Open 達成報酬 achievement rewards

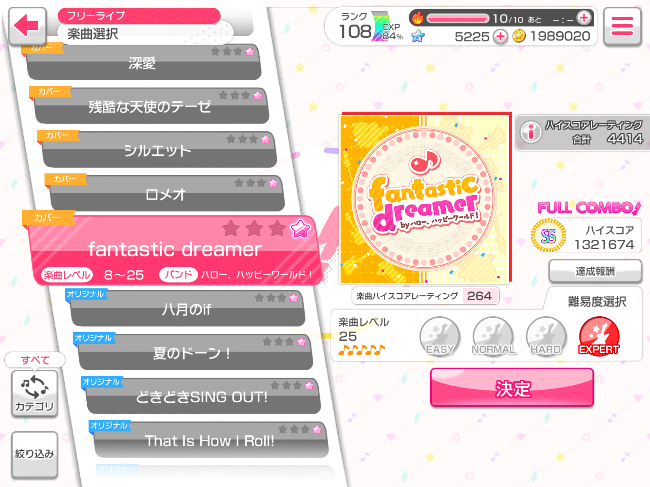point(595,271)
